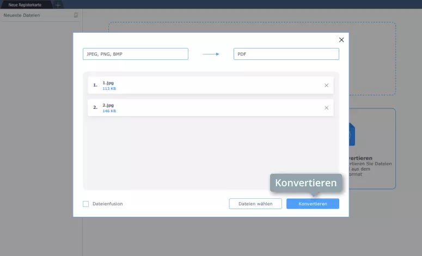Click the 146 KB file size text

(109, 111)
